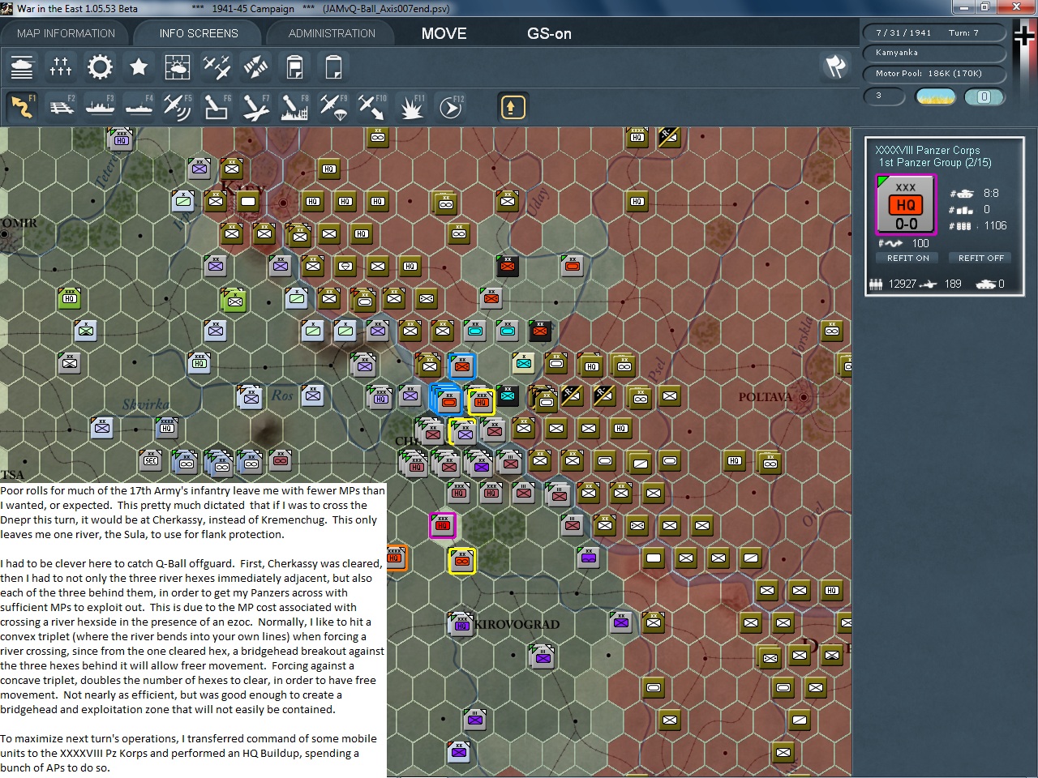Click the field showing value 3
Screen dimensions: 1038x778
(x=886, y=96)
